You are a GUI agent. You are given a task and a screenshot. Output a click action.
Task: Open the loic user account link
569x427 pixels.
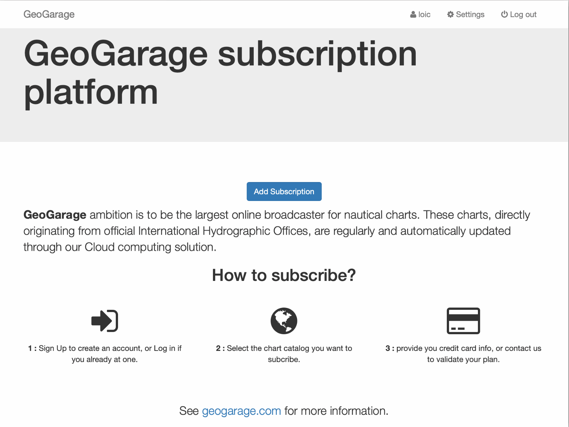[x=424, y=14]
